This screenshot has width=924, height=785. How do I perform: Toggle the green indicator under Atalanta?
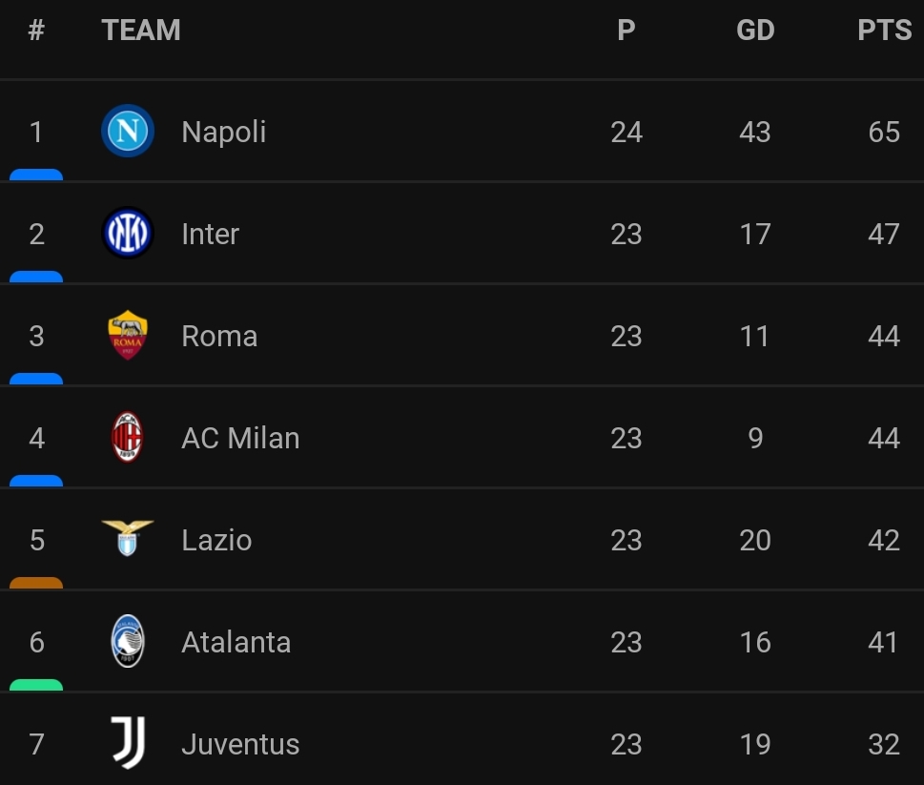click(x=35, y=686)
